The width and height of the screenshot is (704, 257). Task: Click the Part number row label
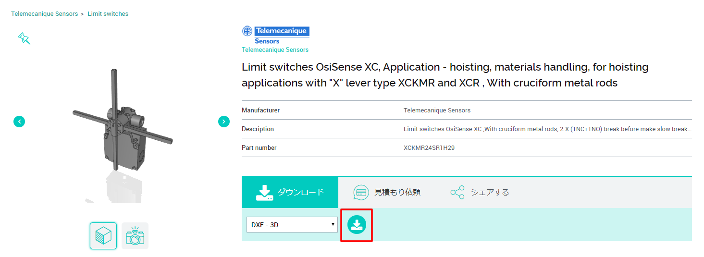point(259,148)
